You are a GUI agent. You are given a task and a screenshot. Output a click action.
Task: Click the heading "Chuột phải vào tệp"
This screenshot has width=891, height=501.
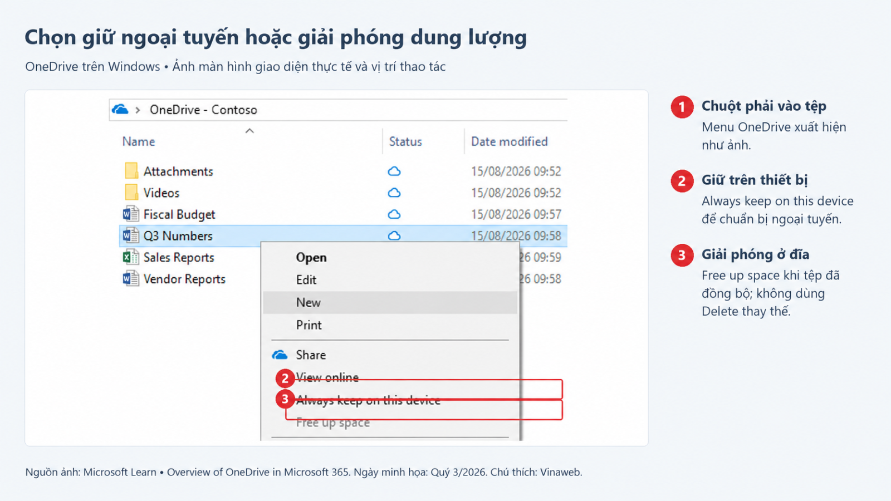click(763, 106)
